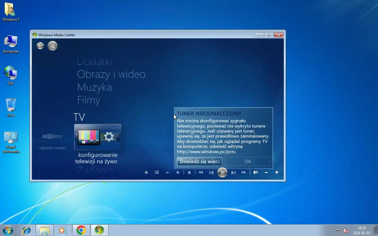Skip to previous track button

point(211,173)
